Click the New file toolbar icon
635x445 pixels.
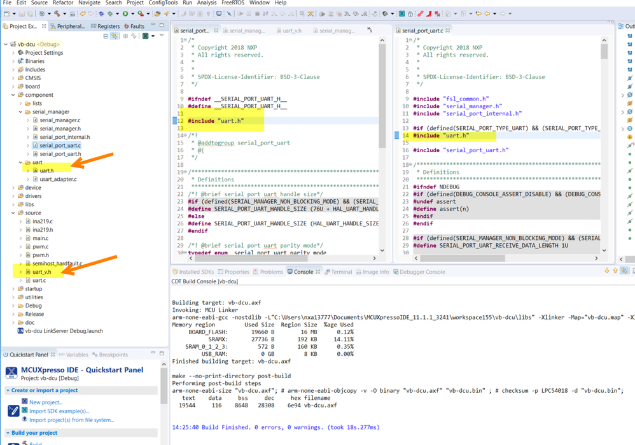(x=7, y=13)
